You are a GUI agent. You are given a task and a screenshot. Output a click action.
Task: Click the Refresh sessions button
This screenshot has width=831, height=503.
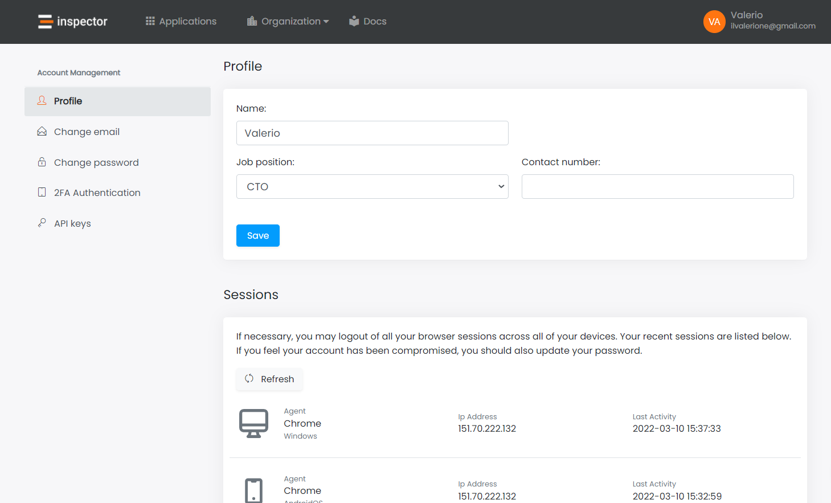(x=269, y=379)
